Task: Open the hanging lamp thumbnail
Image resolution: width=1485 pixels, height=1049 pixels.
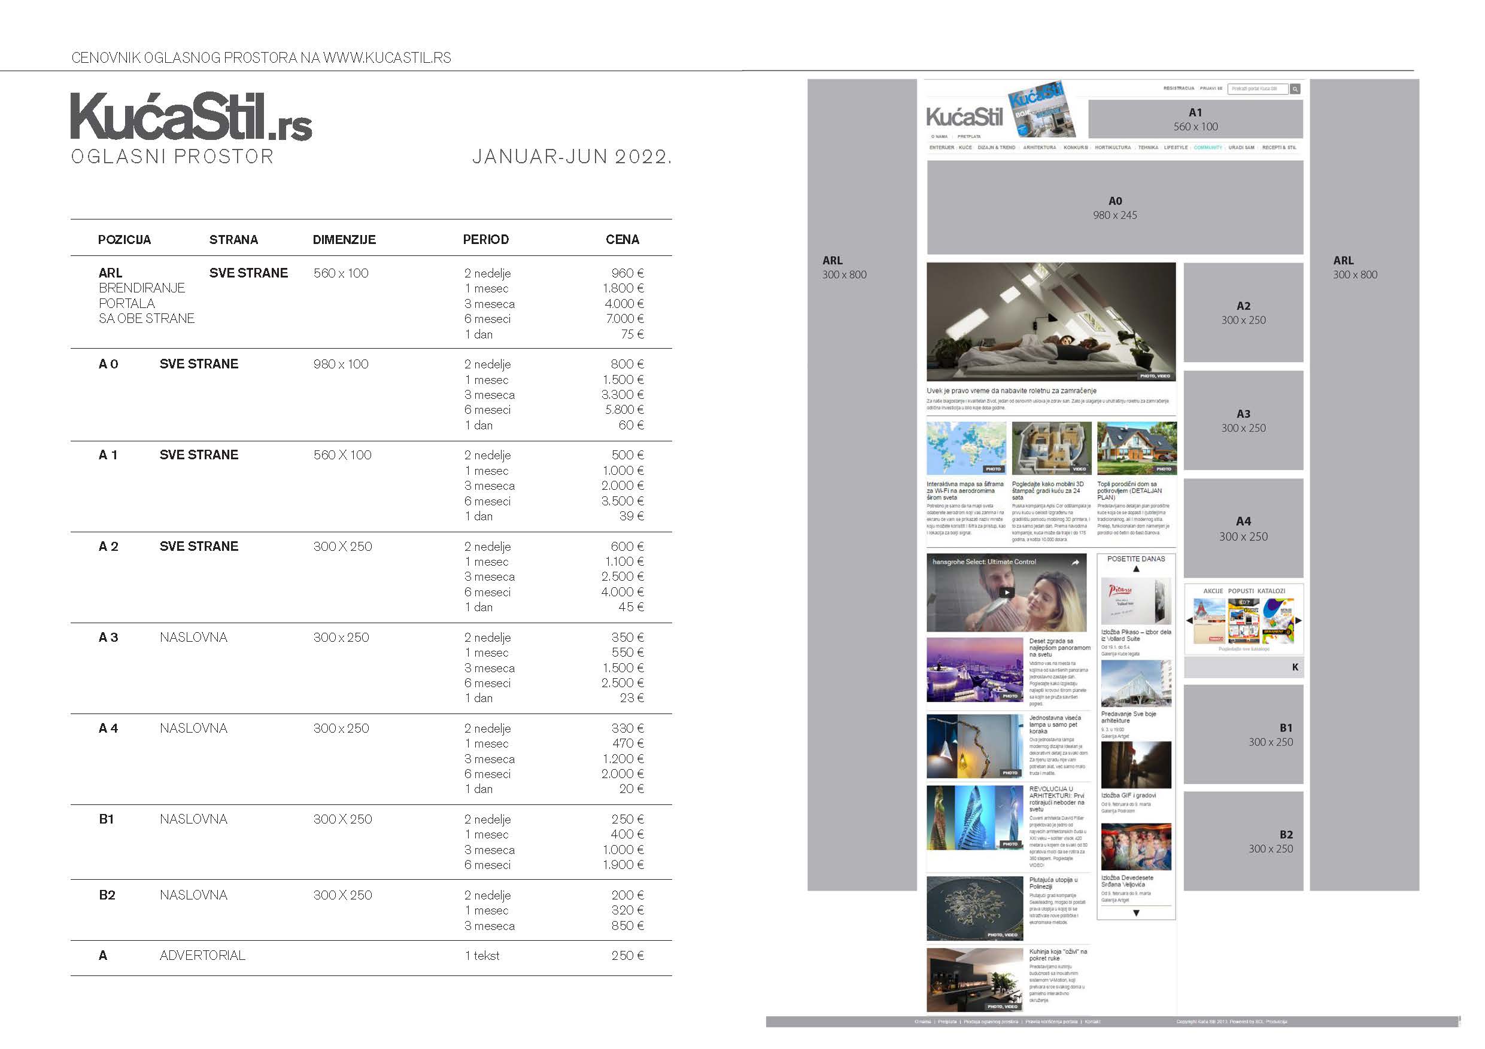Action: coord(974,746)
